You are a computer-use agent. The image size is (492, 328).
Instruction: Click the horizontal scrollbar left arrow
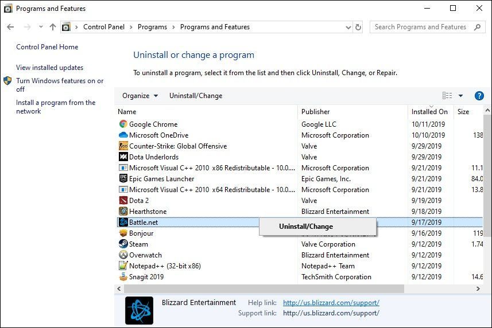tap(119, 288)
